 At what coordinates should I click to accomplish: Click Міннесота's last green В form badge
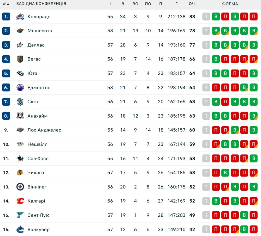click(x=253, y=31)
